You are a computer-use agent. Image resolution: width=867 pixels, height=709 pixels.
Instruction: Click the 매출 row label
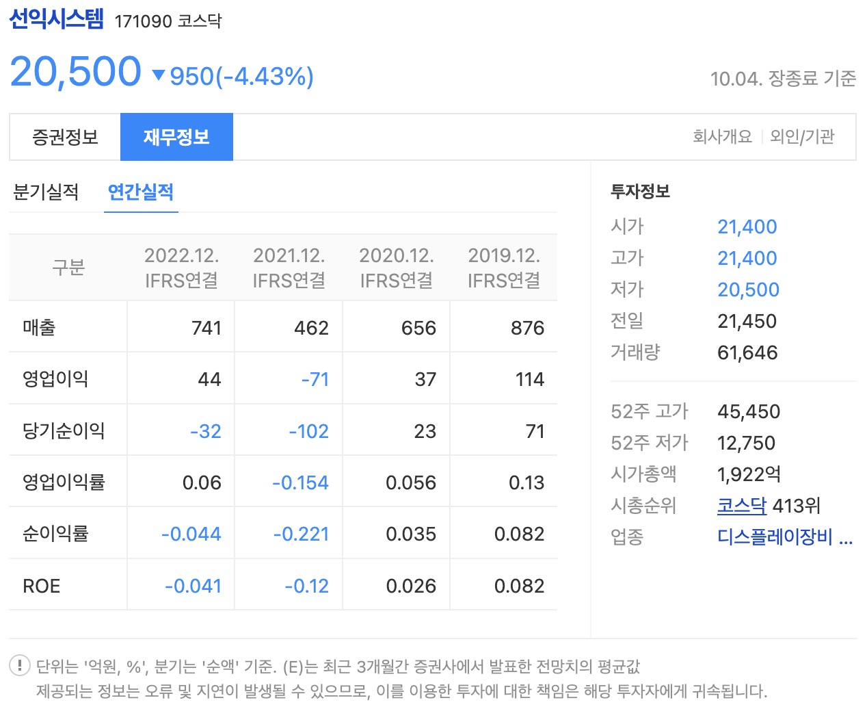coord(39,328)
